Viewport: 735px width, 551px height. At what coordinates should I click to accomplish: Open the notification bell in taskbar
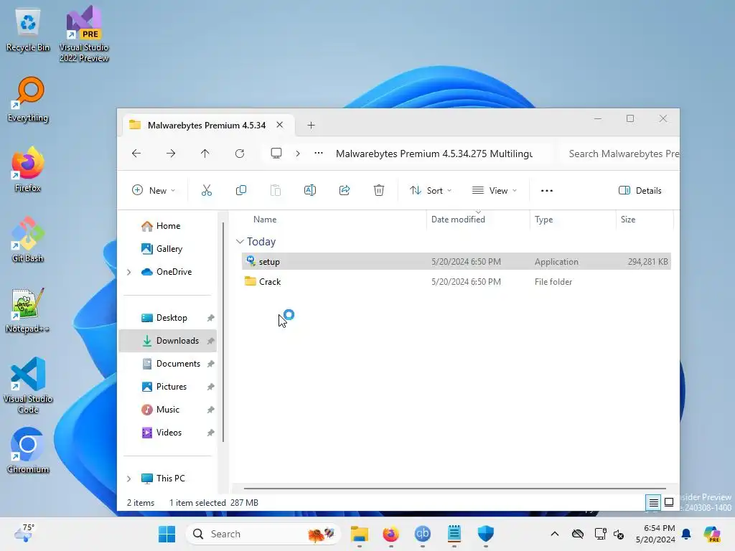click(x=686, y=534)
